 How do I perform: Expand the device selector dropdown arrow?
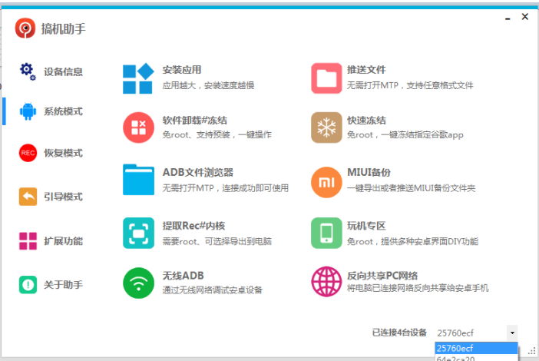[x=512, y=333]
